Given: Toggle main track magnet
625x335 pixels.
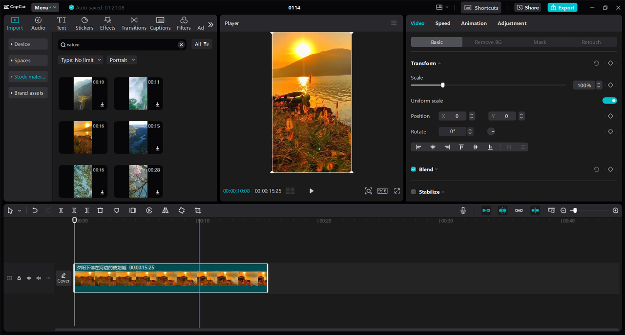Looking at the screenshot, I should coord(486,210).
